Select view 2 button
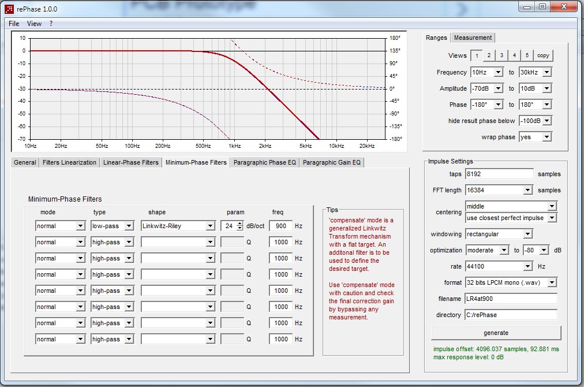Viewport: 584px width, 387px height. tap(489, 55)
